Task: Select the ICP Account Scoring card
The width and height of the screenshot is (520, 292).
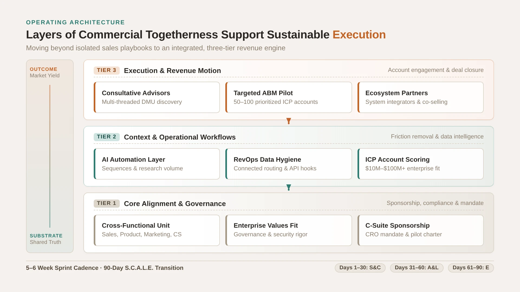Action: coord(420,164)
